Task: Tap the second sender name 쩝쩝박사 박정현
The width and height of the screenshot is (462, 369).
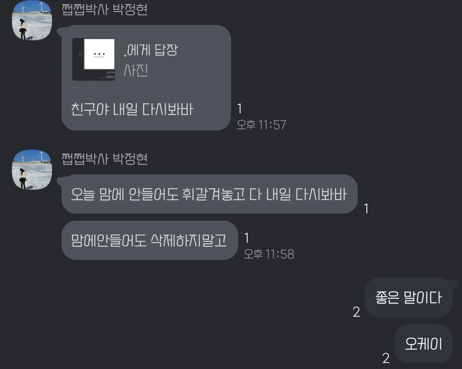Action: click(x=105, y=159)
